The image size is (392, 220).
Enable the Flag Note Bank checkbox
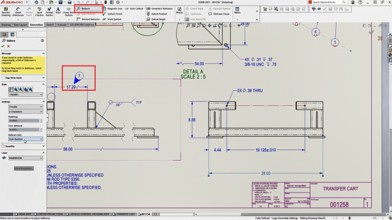click(3, 78)
